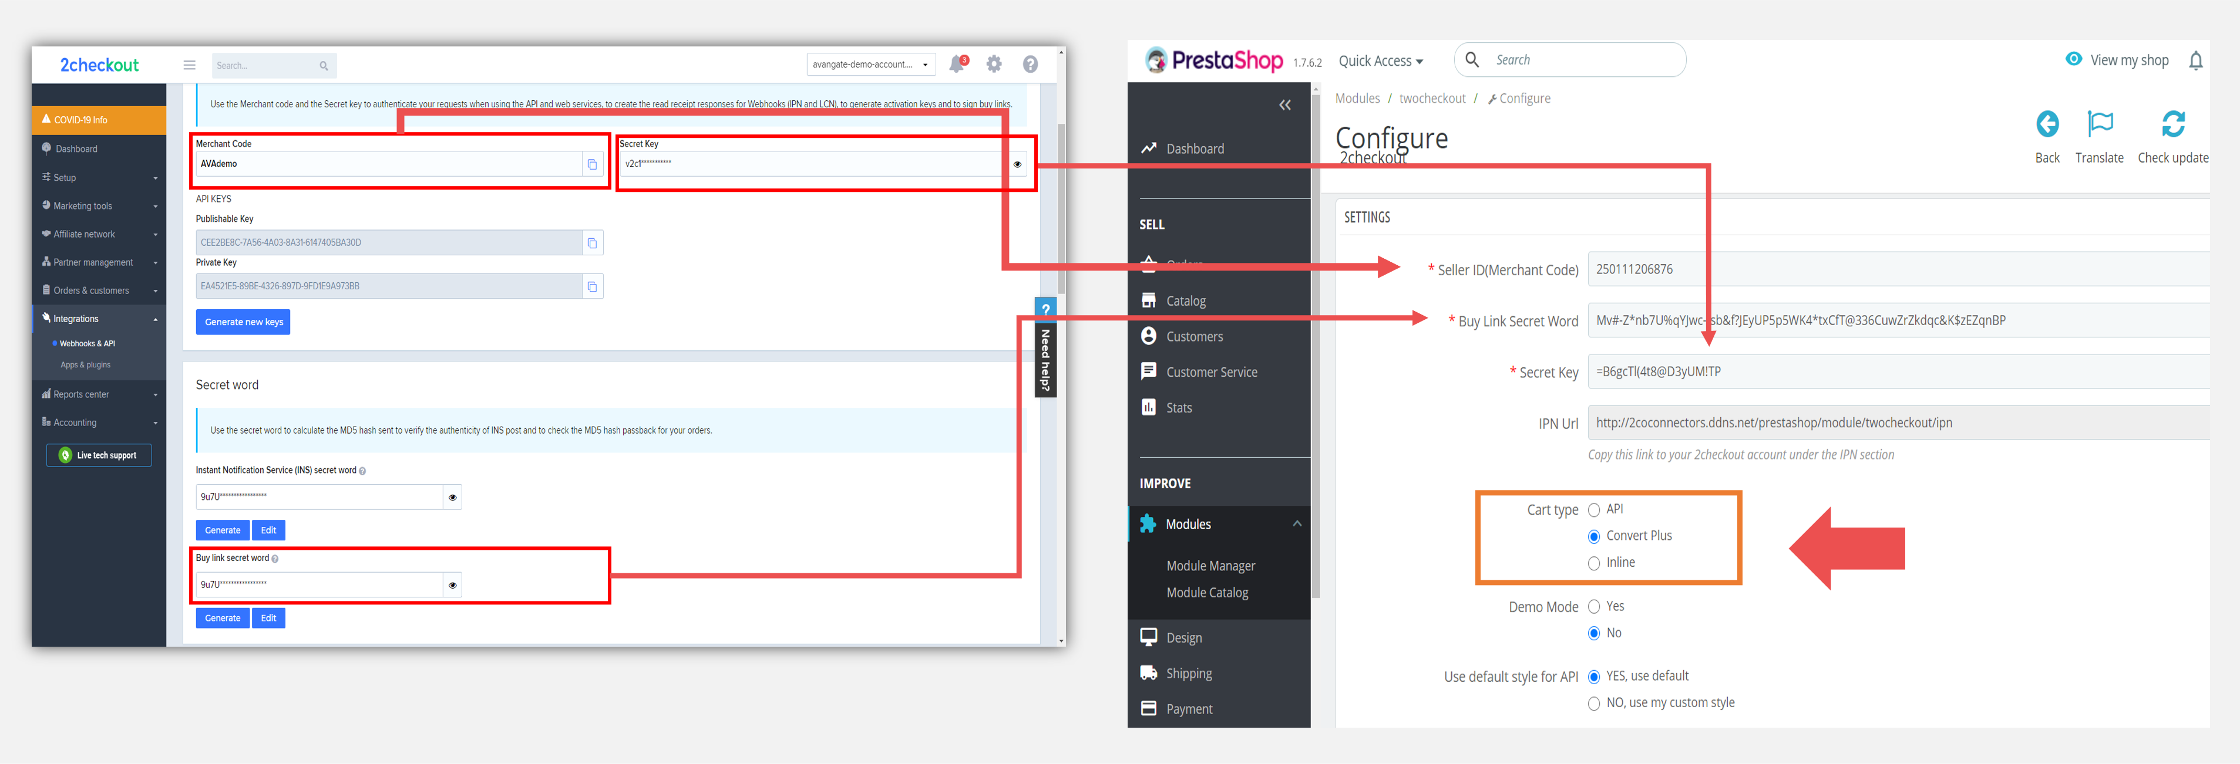Set Demo Mode to No
This screenshot has height=764, width=2240.
point(1594,634)
